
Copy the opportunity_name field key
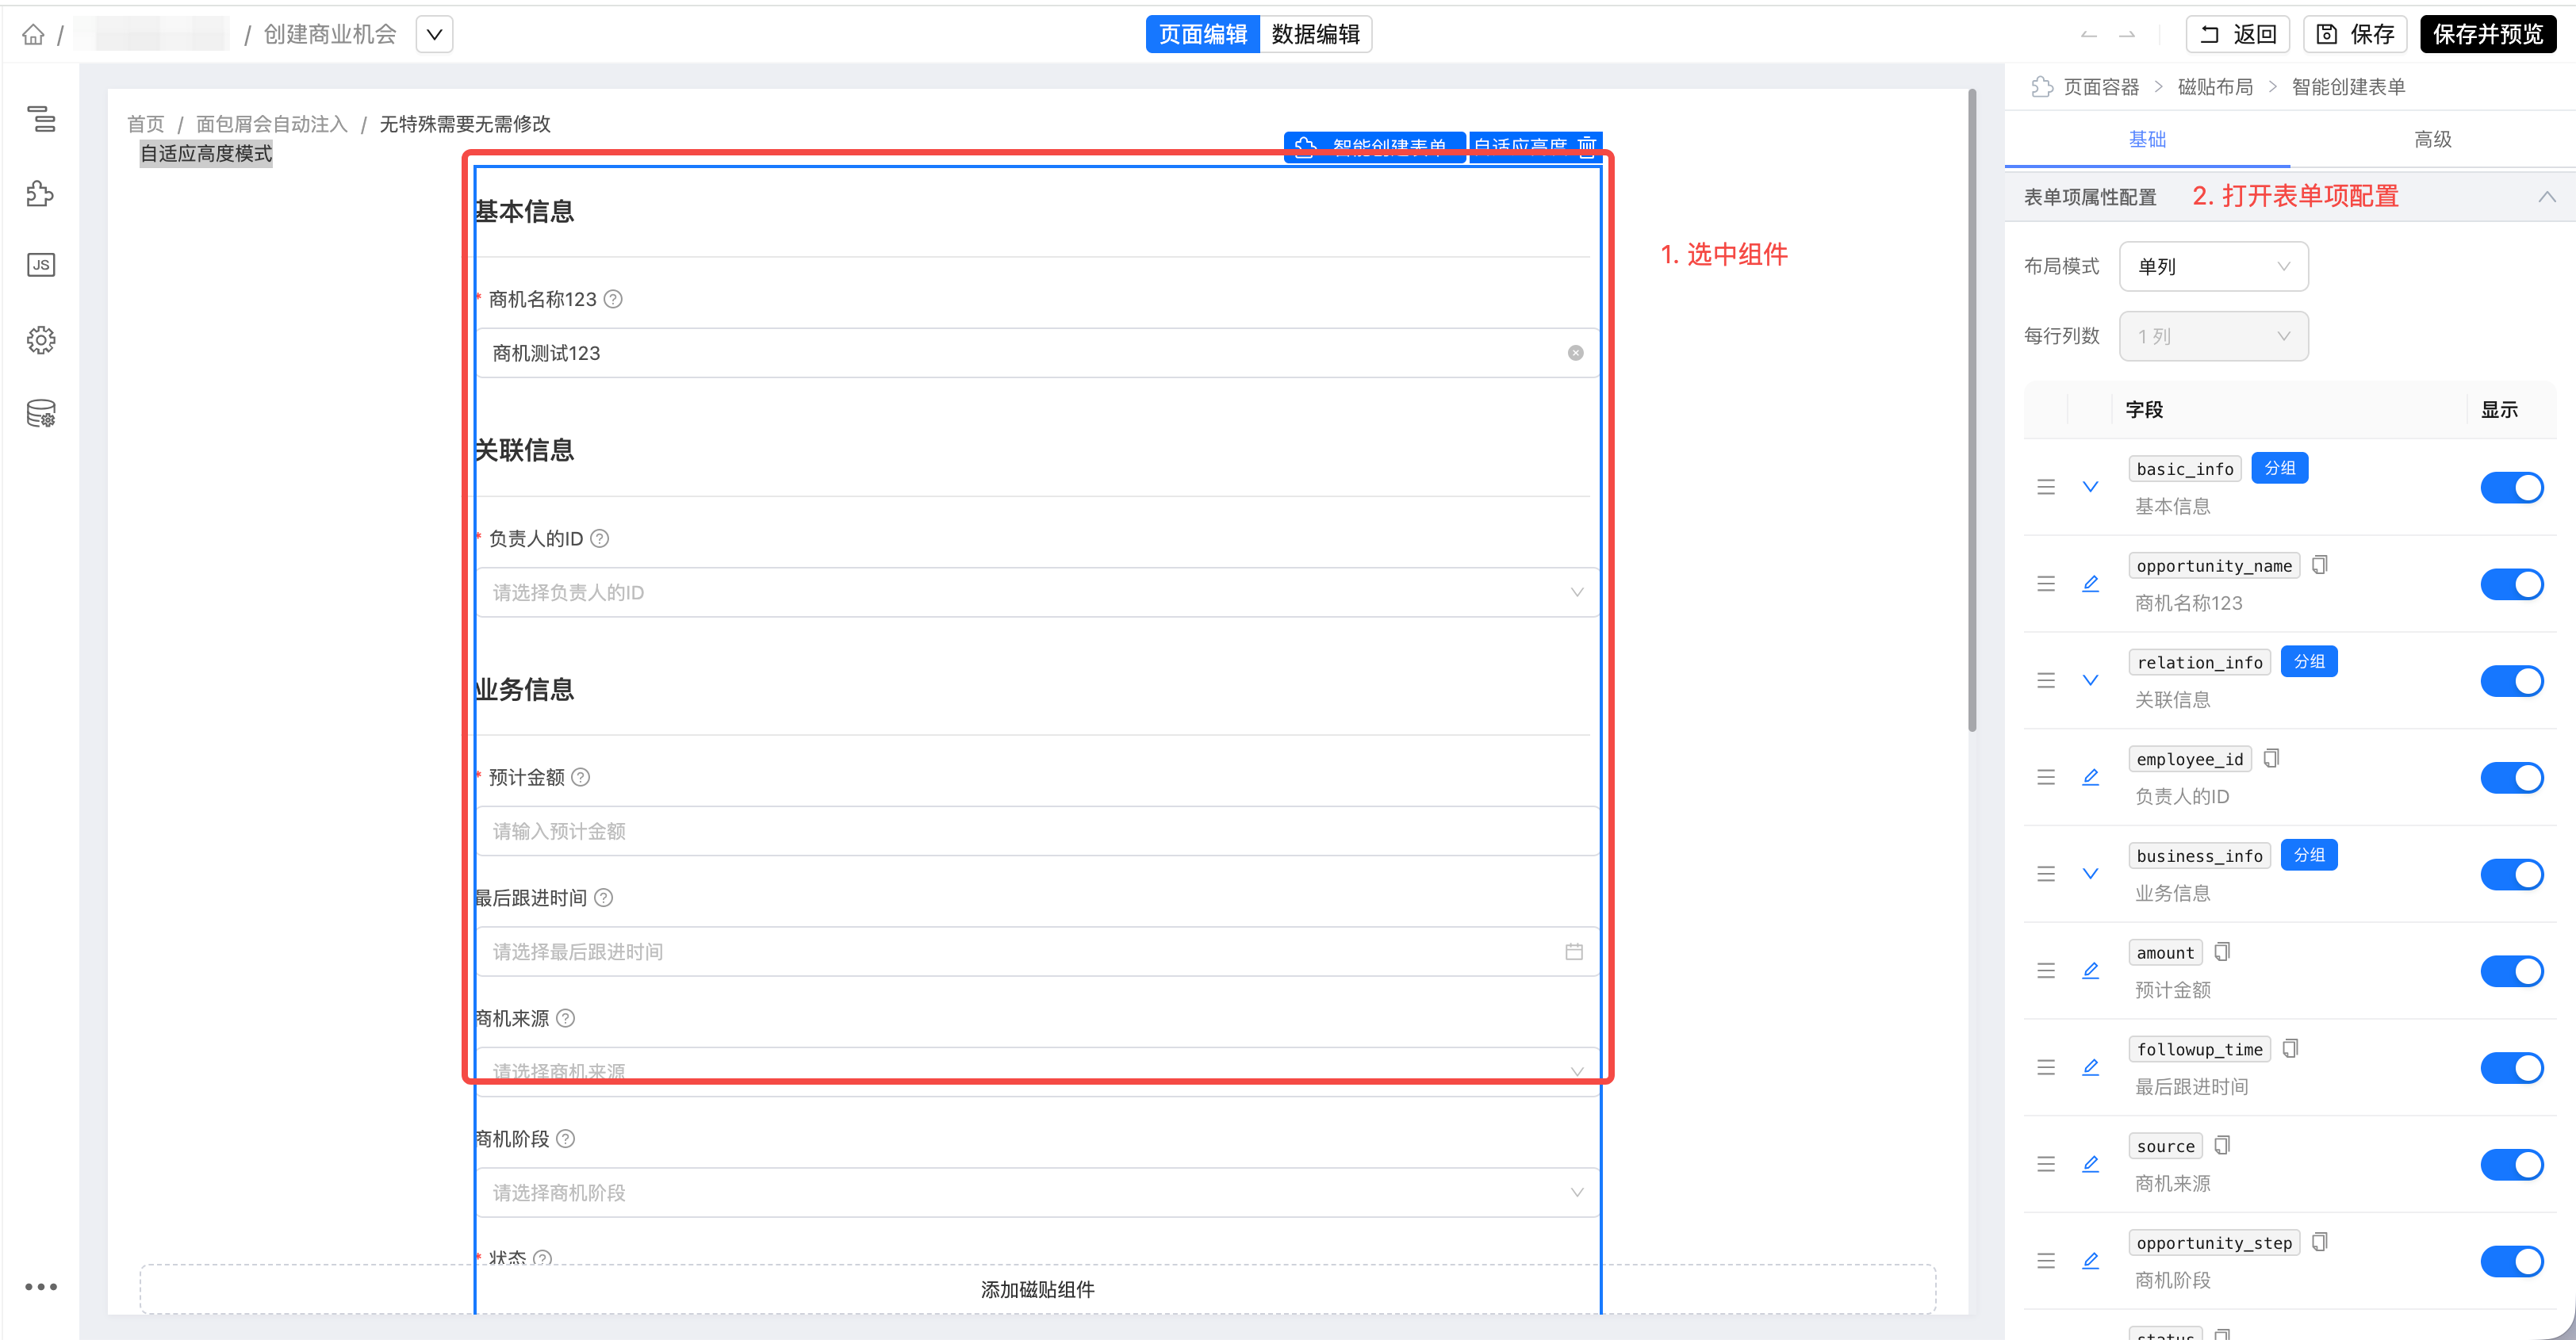[2320, 565]
